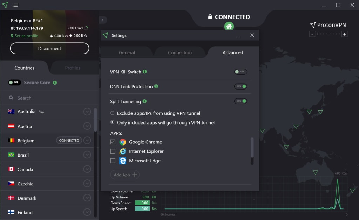Collapse sidebar with left arrow

(103, 20)
